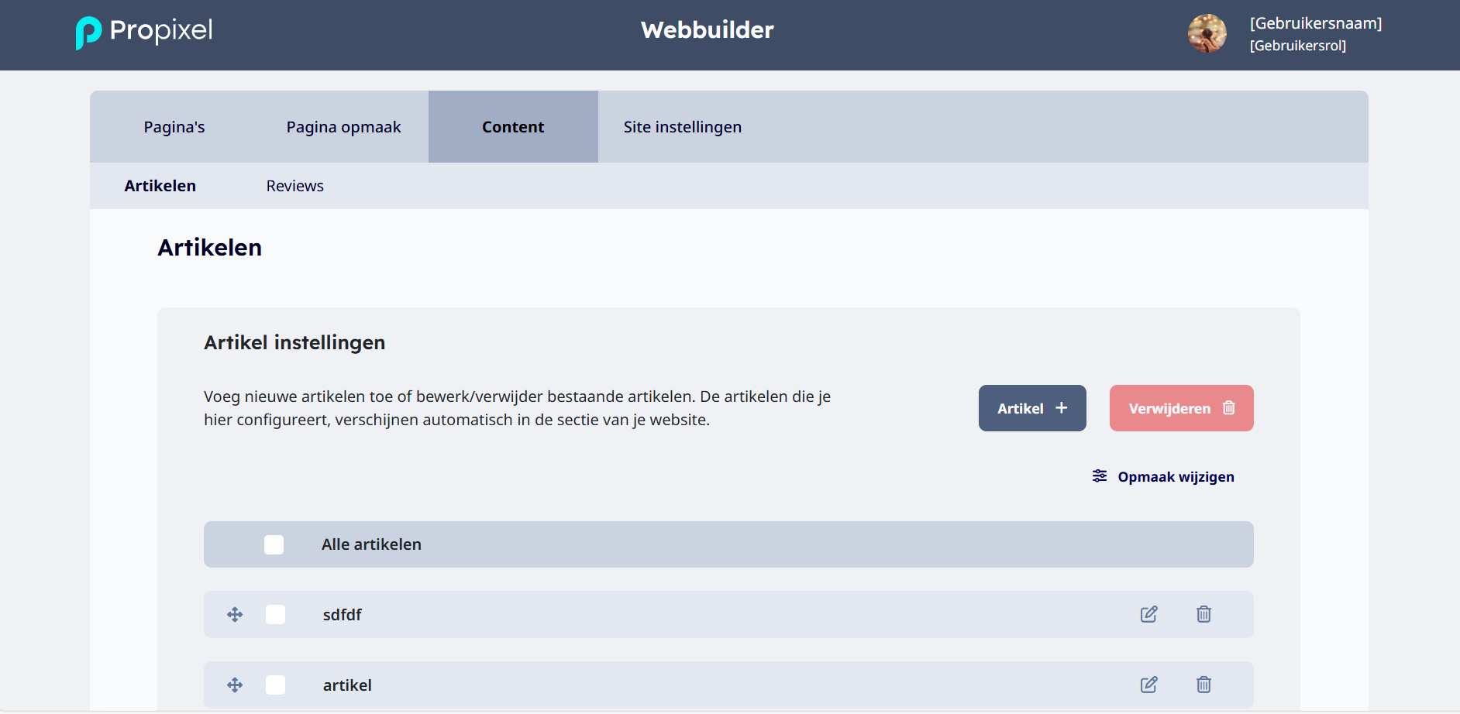Tick the checkbox for sdfdf
This screenshot has width=1460, height=714.
coord(275,615)
